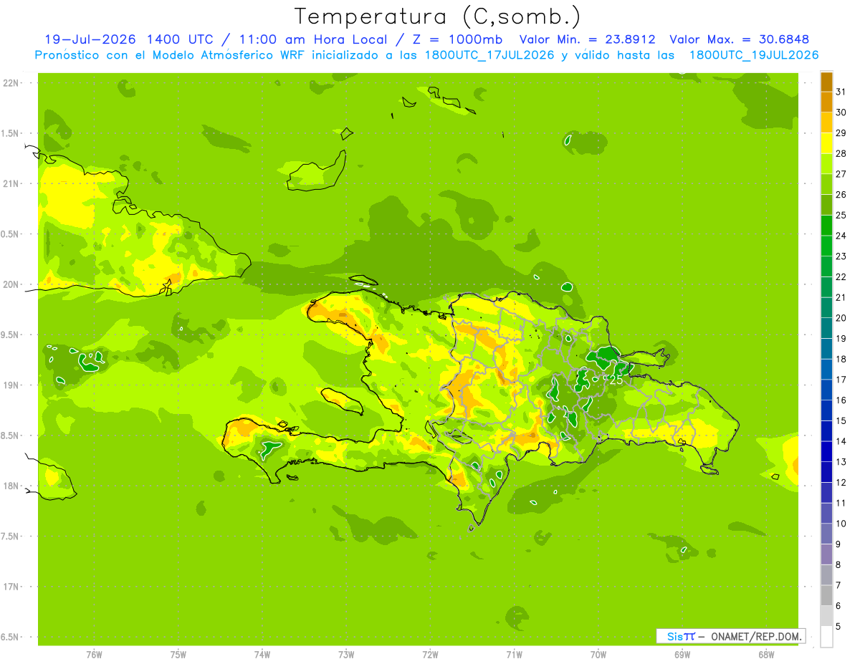Click the '75W' longitude label
Image resolution: width=860 pixels, height=664 pixels.
(x=178, y=655)
